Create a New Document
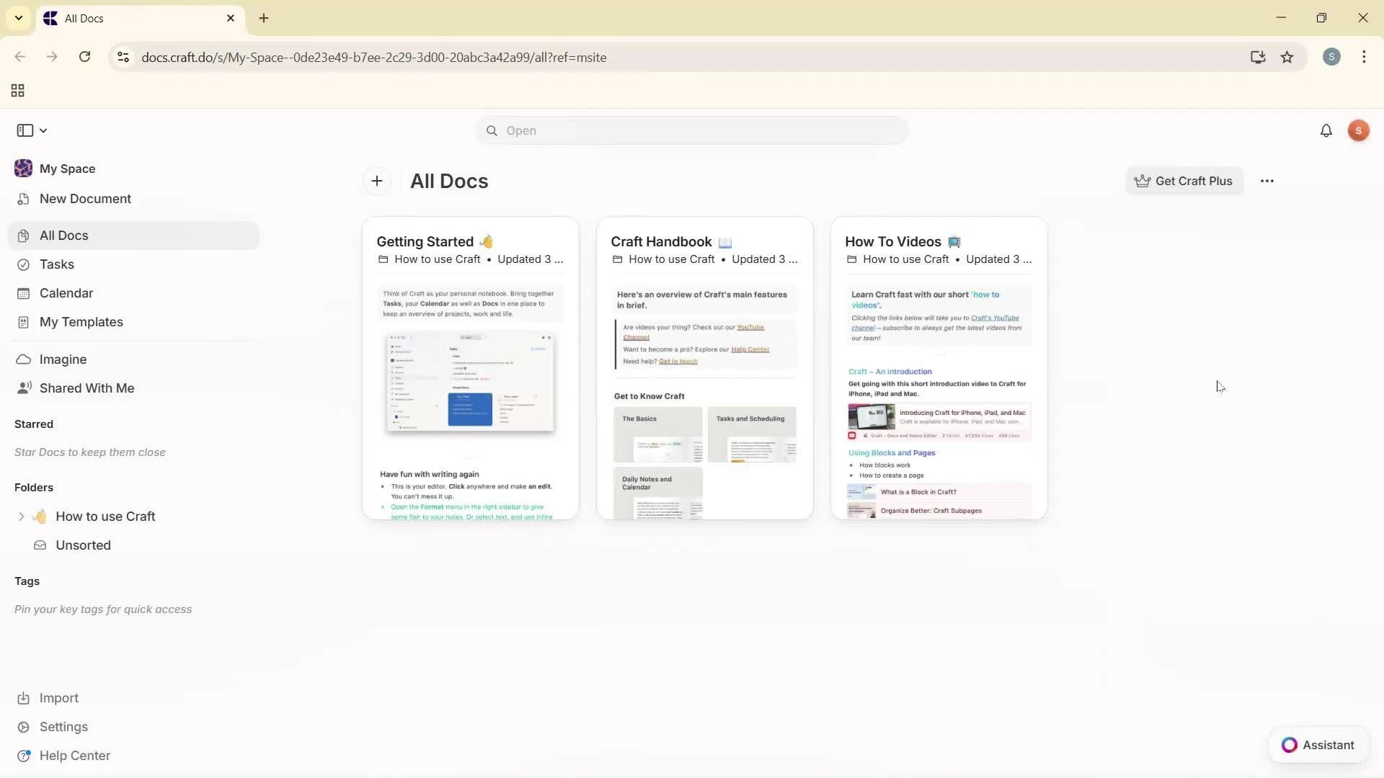The height and width of the screenshot is (778, 1384). point(84,199)
